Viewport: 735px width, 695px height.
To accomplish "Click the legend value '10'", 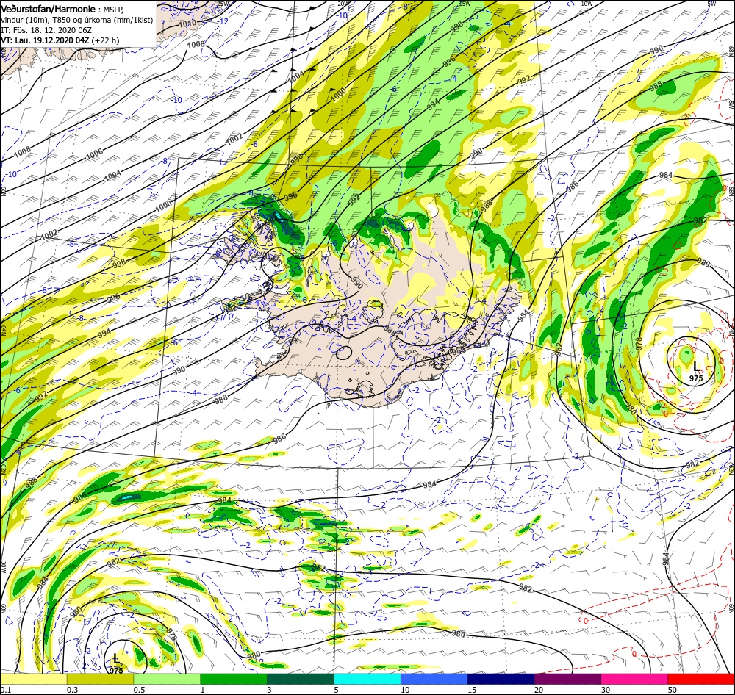I will coord(405,690).
